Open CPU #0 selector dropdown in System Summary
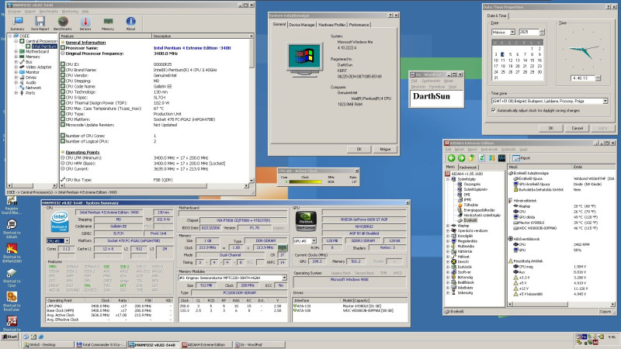Viewport: 621px width, 349px height. pyautogui.click(x=67, y=240)
